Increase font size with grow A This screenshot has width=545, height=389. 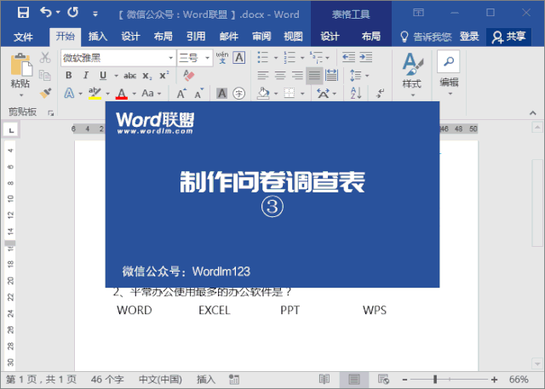pos(181,93)
